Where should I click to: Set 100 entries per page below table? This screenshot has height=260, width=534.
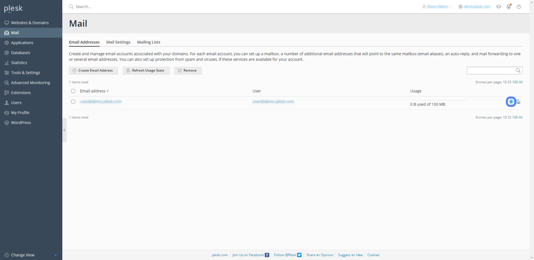[x=515, y=117]
